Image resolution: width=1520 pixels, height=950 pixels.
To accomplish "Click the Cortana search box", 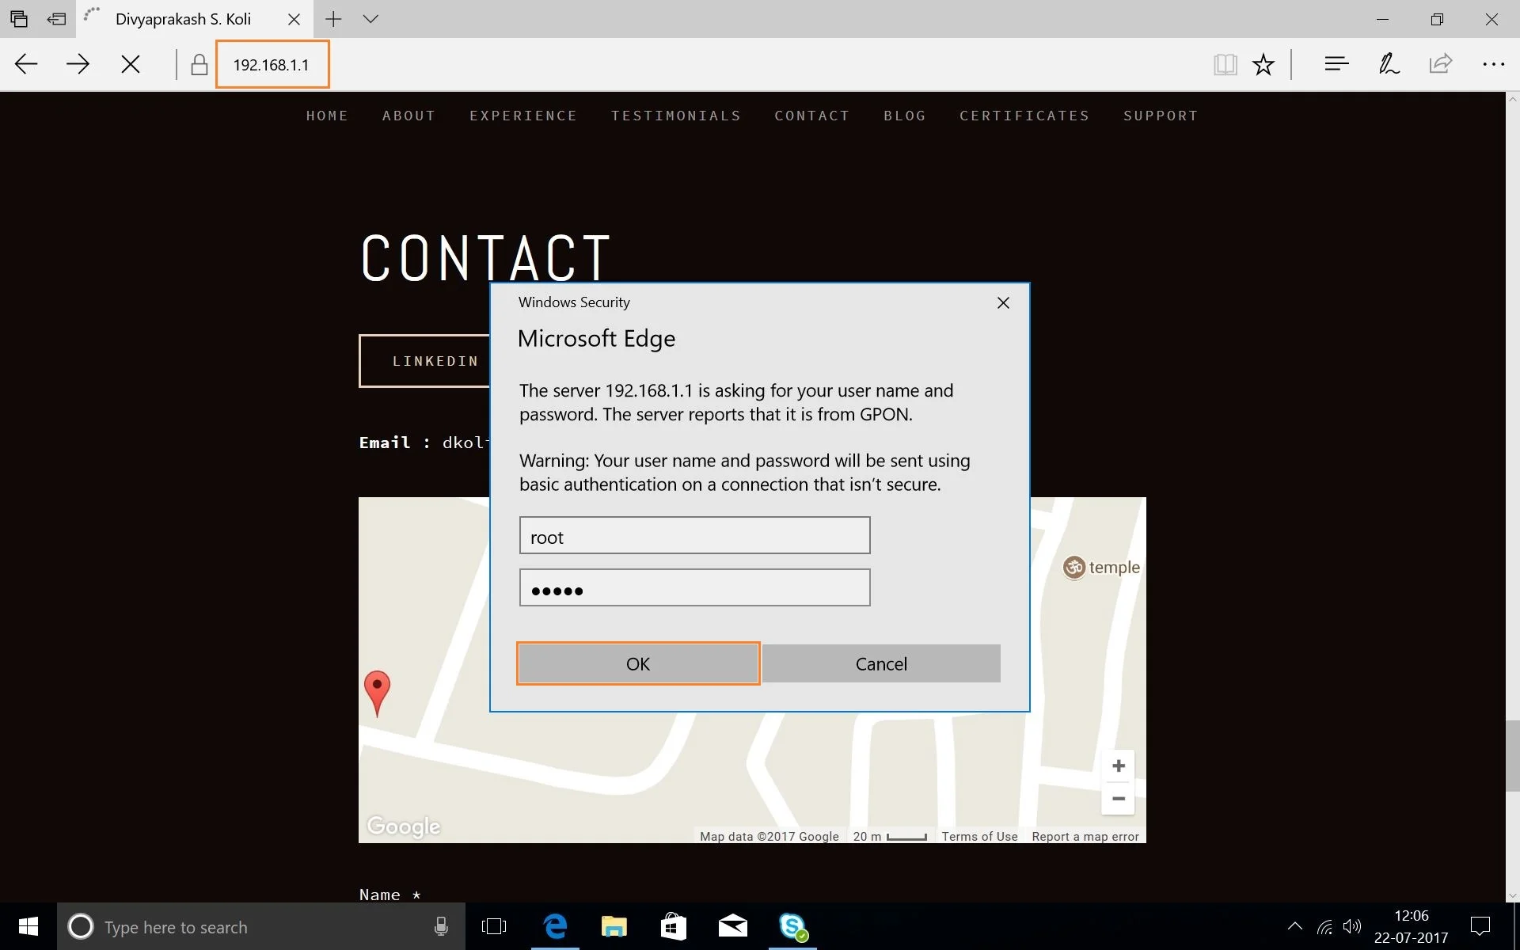I will [x=261, y=926].
